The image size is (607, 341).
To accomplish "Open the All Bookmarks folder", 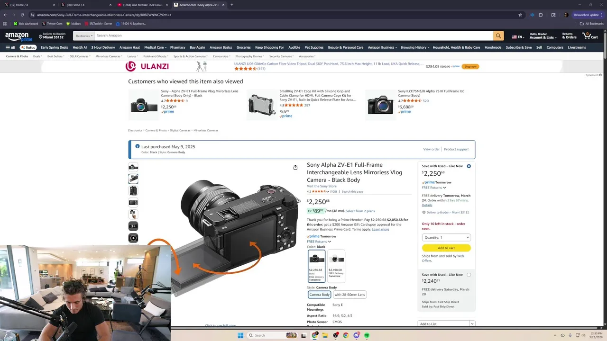I will (591, 23).
